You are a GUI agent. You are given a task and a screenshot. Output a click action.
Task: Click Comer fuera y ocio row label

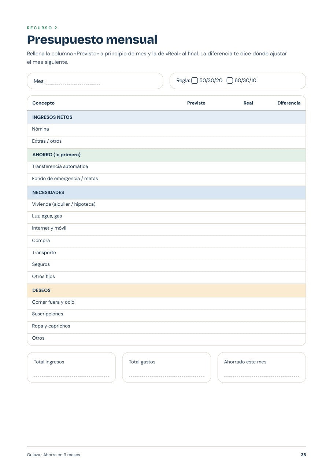pos(53,302)
